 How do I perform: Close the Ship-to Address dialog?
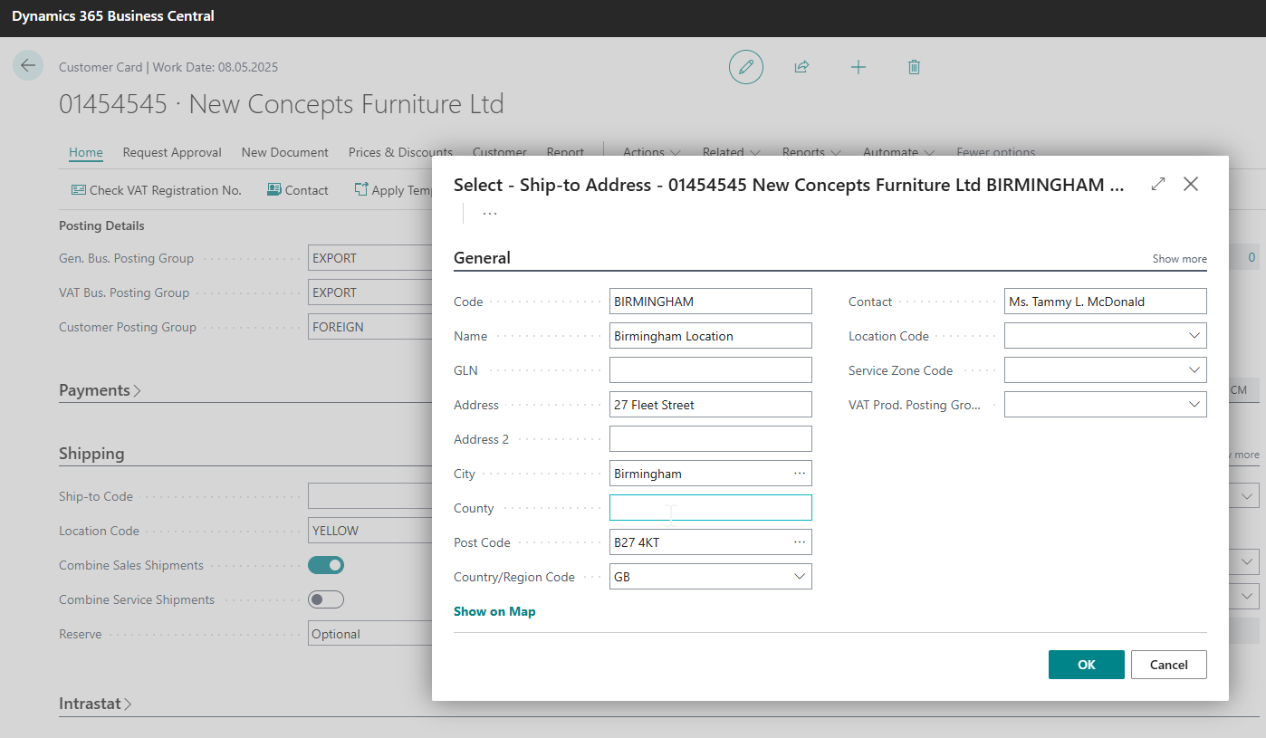1191,184
